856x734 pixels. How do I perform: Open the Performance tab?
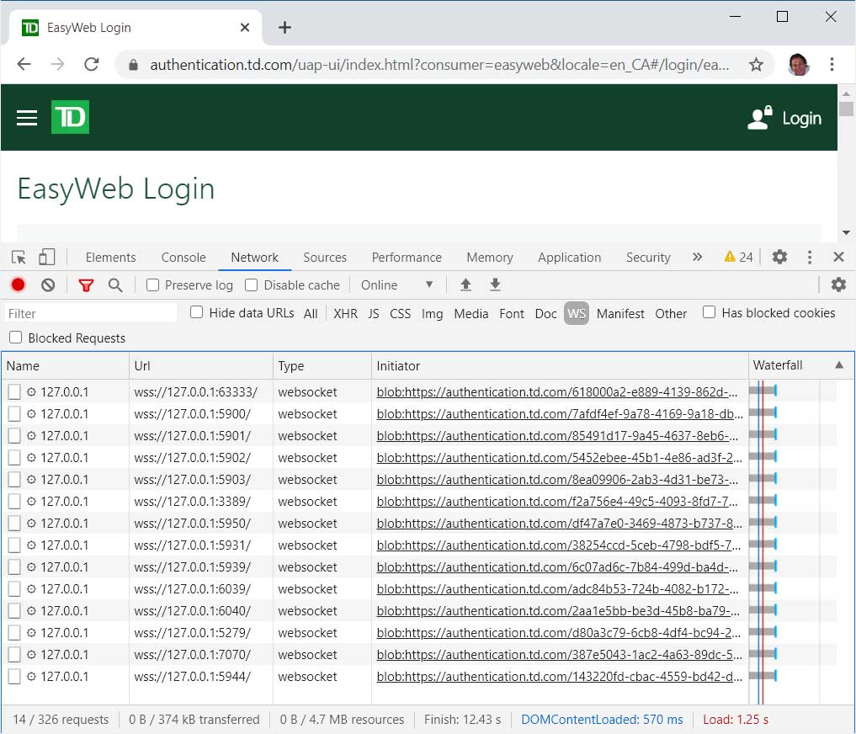407,258
